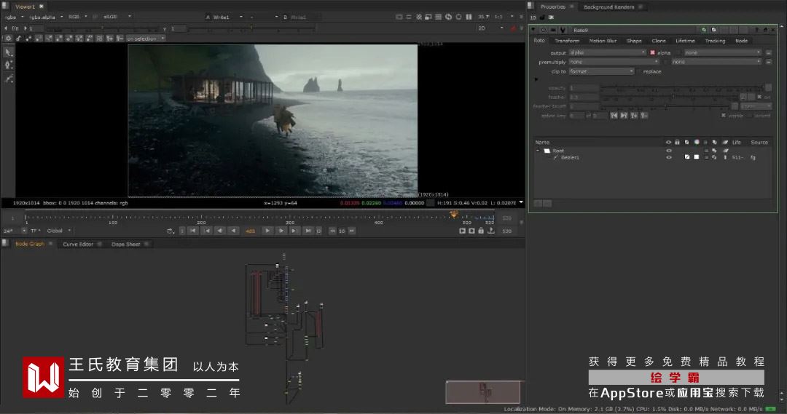Open the Background Renders tab
The width and height of the screenshot is (787, 414).
[x=608, y=7]
